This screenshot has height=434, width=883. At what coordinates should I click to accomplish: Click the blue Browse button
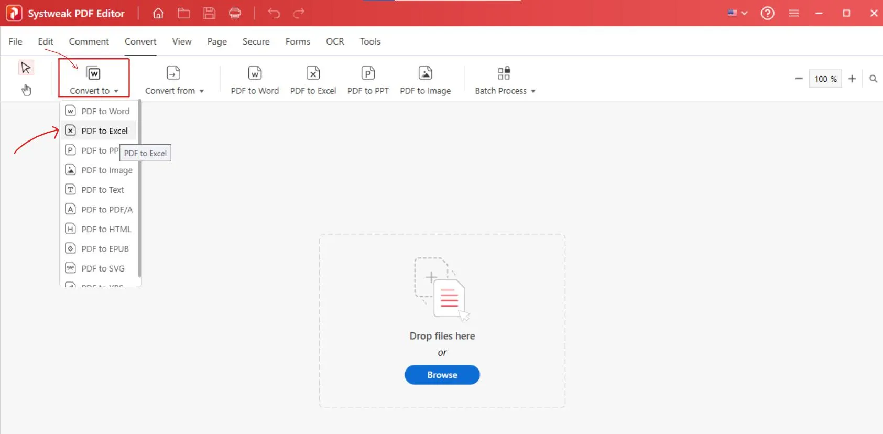pyautogui.click(x=442, y=375)
